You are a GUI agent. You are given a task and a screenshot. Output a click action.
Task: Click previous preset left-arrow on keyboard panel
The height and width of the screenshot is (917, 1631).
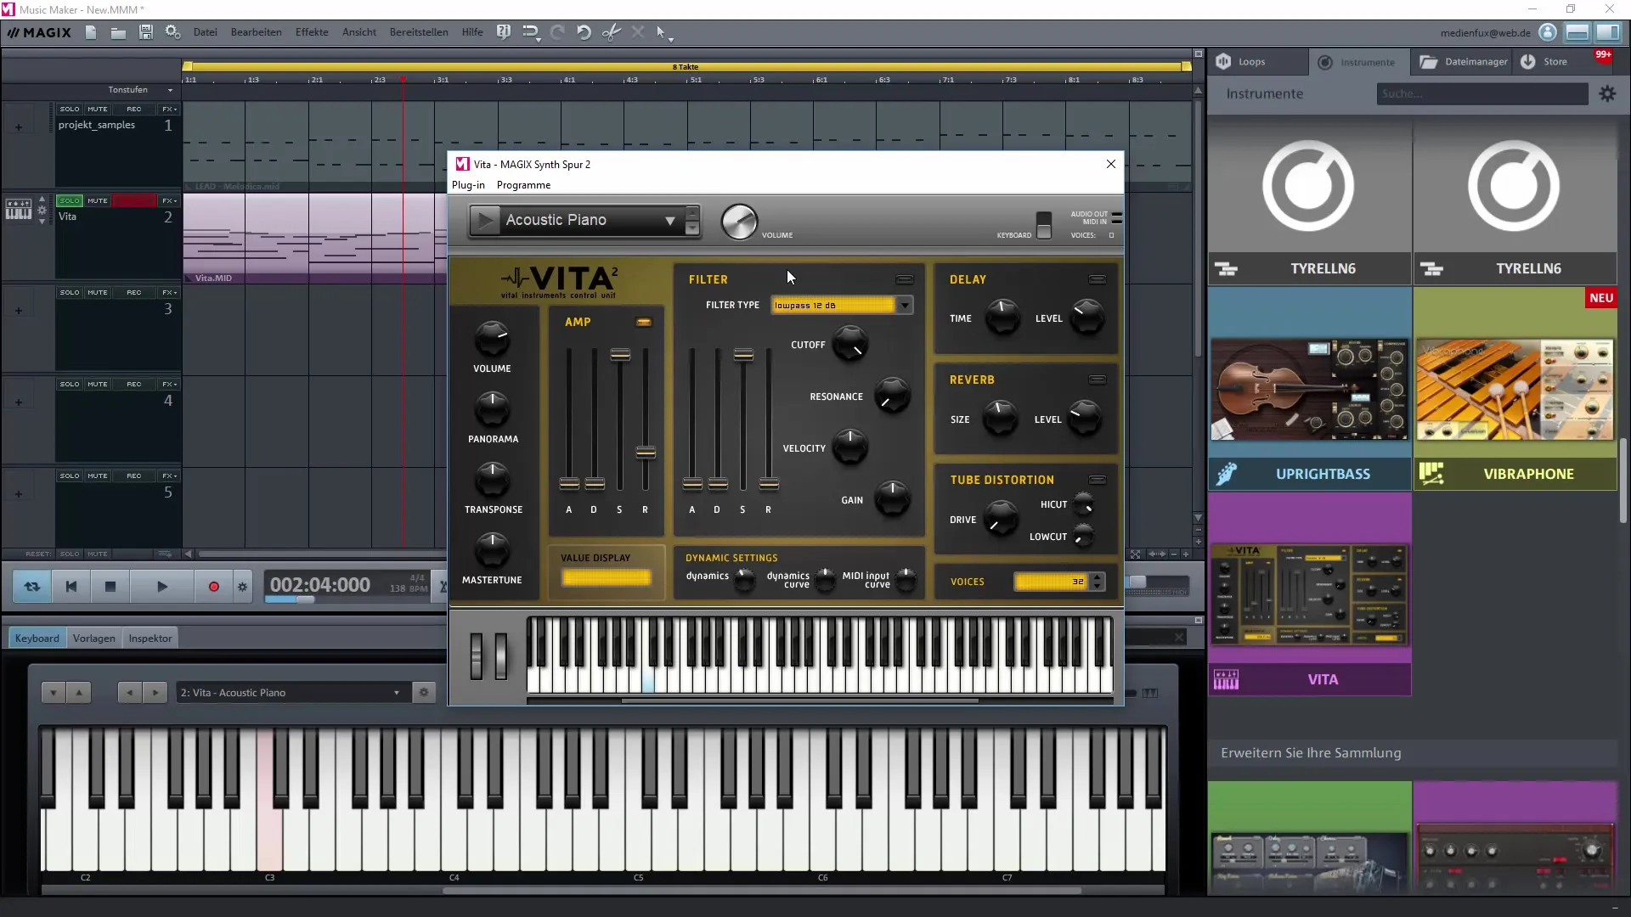tap(129, 693)
